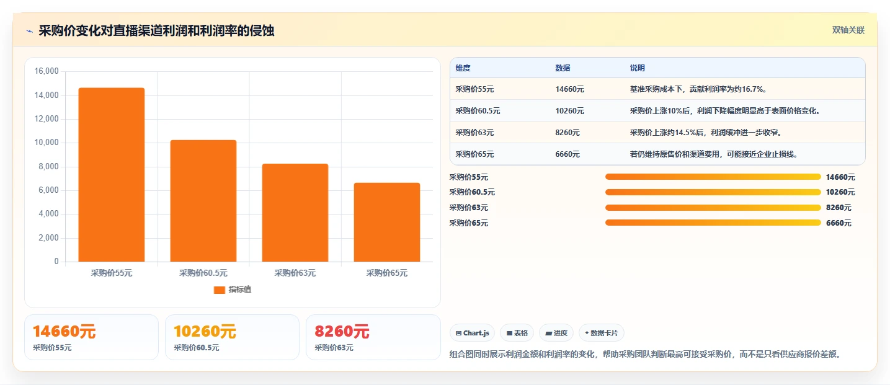
Task: Click the 采购价65元 chart bar
Action: [387, 222]
